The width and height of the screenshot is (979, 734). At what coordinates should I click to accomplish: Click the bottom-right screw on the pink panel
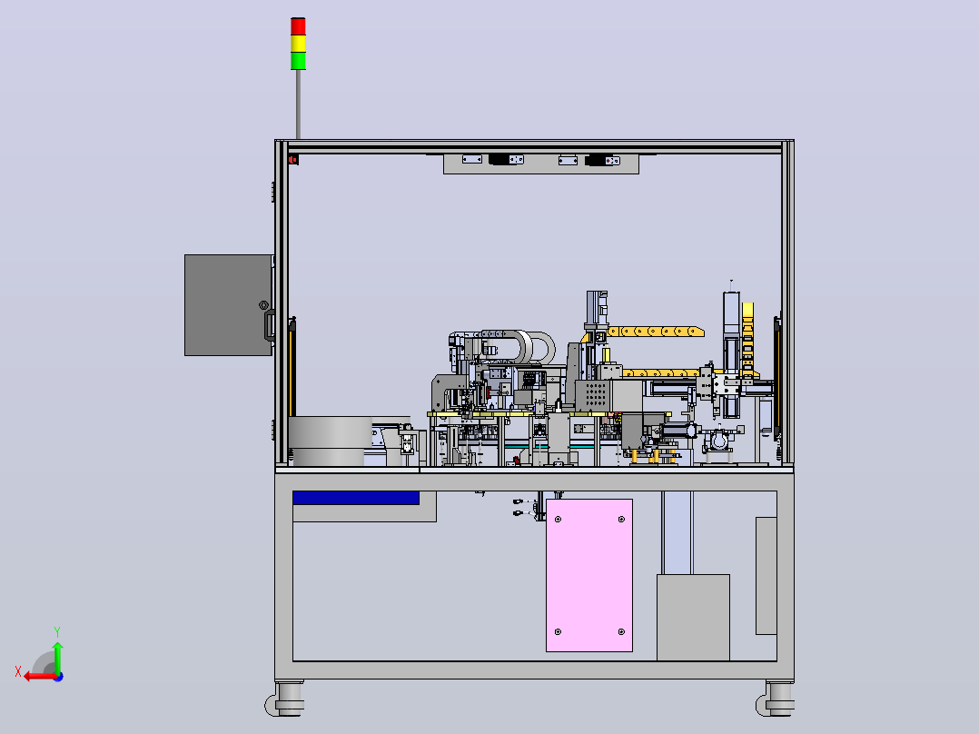tap(621, 631)
